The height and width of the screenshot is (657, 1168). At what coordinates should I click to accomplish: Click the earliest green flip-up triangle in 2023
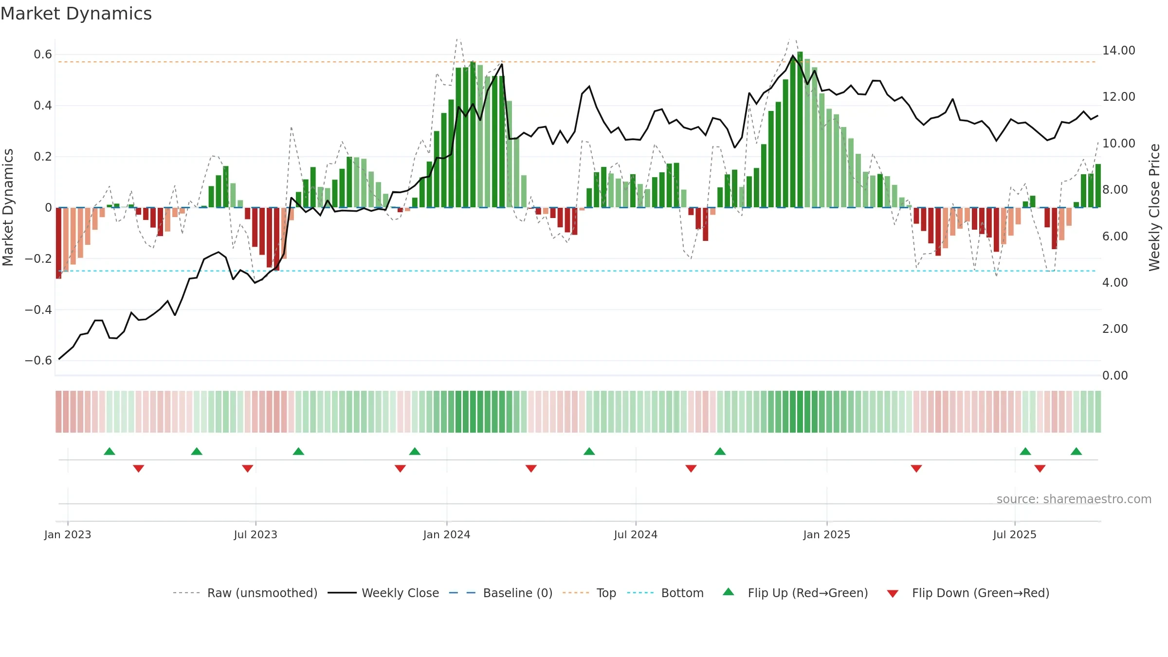109,452
